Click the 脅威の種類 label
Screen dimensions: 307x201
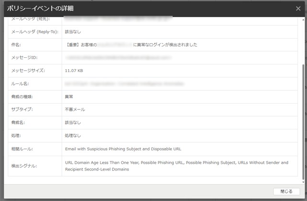tap(22, 96)
